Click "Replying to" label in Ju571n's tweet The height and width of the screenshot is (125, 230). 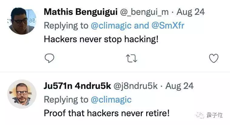(66, 99)
